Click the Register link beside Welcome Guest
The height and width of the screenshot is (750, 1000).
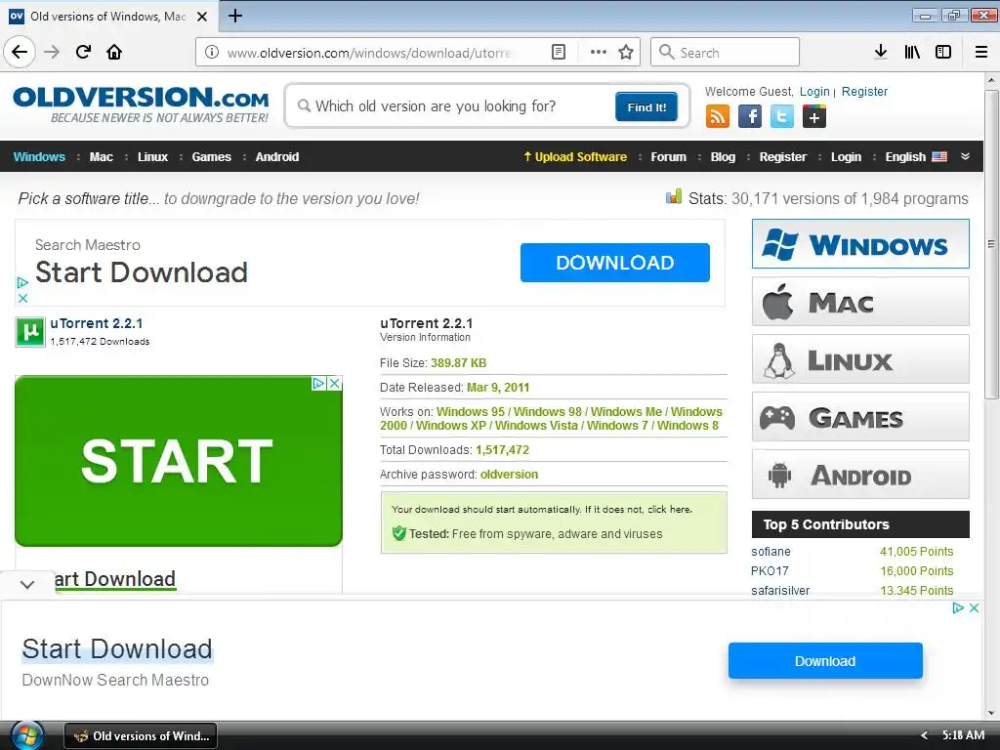point(864,91)
